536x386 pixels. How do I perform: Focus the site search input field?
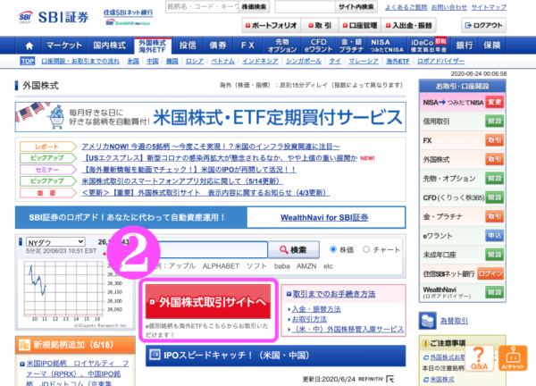pos(305,7)
